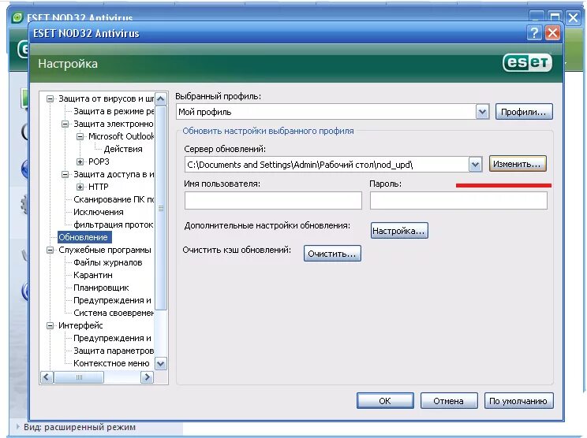Select 'Обновление' tree item
The height and width of the screenshot is (438, 587).
click(x=83, y=237)
